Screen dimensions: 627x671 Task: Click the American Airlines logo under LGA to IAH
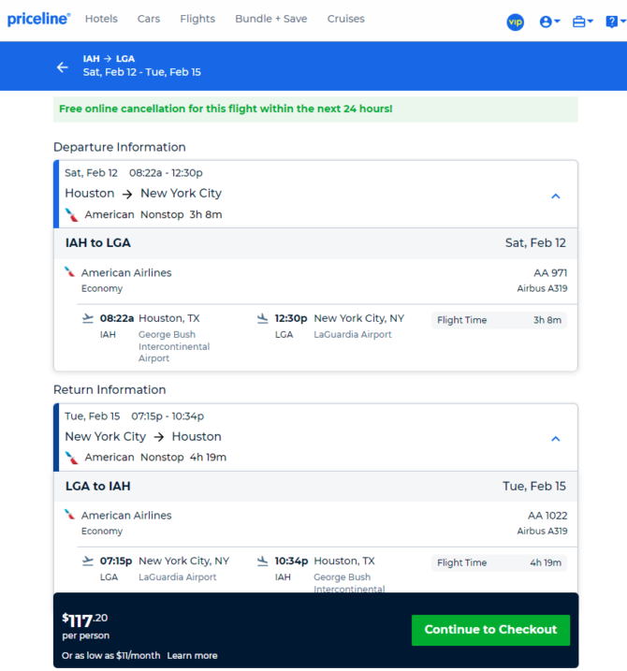69,515
